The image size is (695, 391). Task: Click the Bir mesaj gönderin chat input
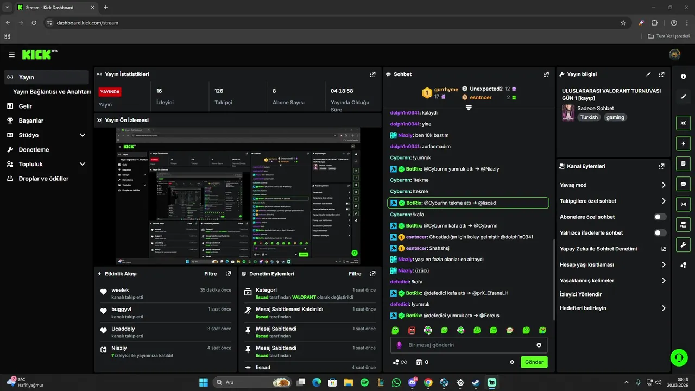(469, 345)
